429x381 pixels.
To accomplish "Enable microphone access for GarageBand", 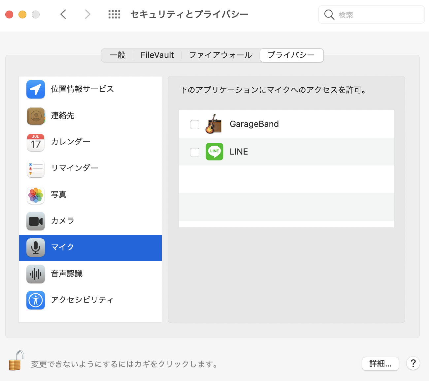I will pos(195,125).
